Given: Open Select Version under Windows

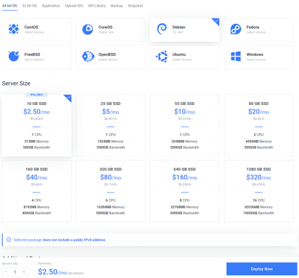Looking at the screenshot, I should tap(256, 60).
